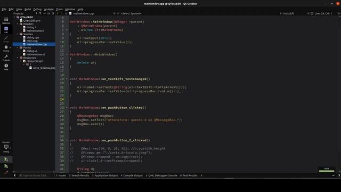Open the Search Results output pane
The width and height of the screenshot is (341, 192).
coord(79,175)
